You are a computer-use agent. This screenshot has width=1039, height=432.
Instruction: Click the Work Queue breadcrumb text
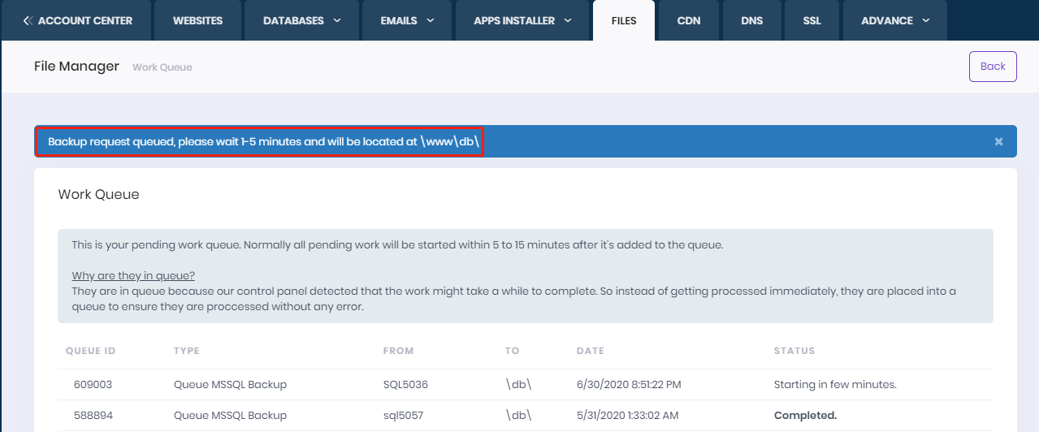point(162,67)
